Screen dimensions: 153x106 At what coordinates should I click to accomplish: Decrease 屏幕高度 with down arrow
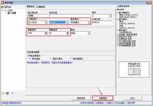(x=67, y=34)
